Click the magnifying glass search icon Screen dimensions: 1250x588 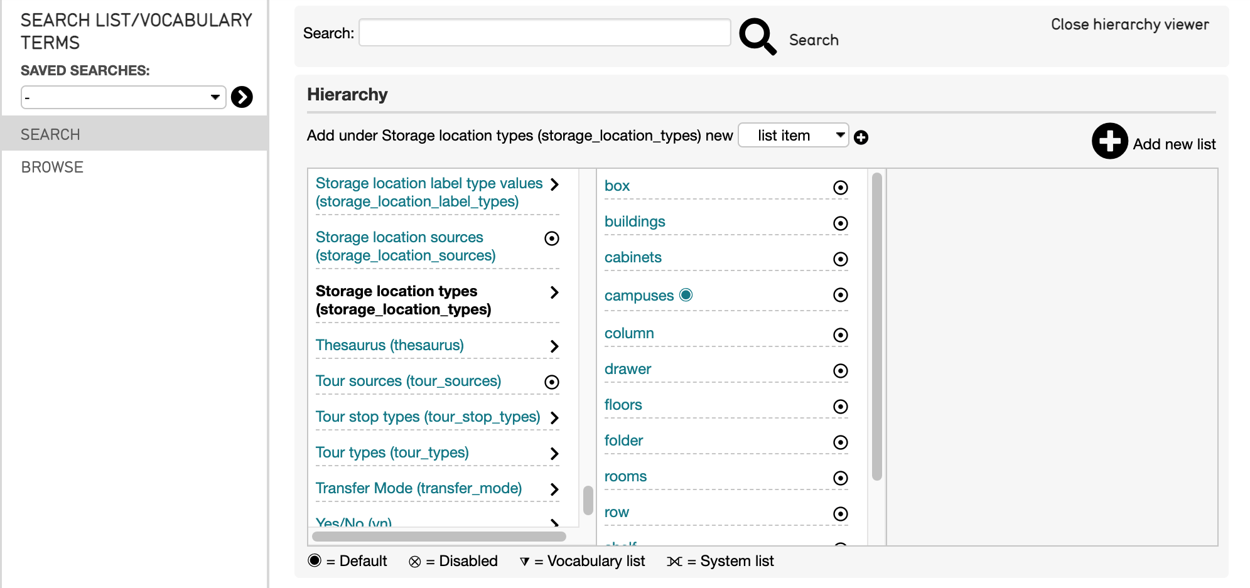pos(758,36)
